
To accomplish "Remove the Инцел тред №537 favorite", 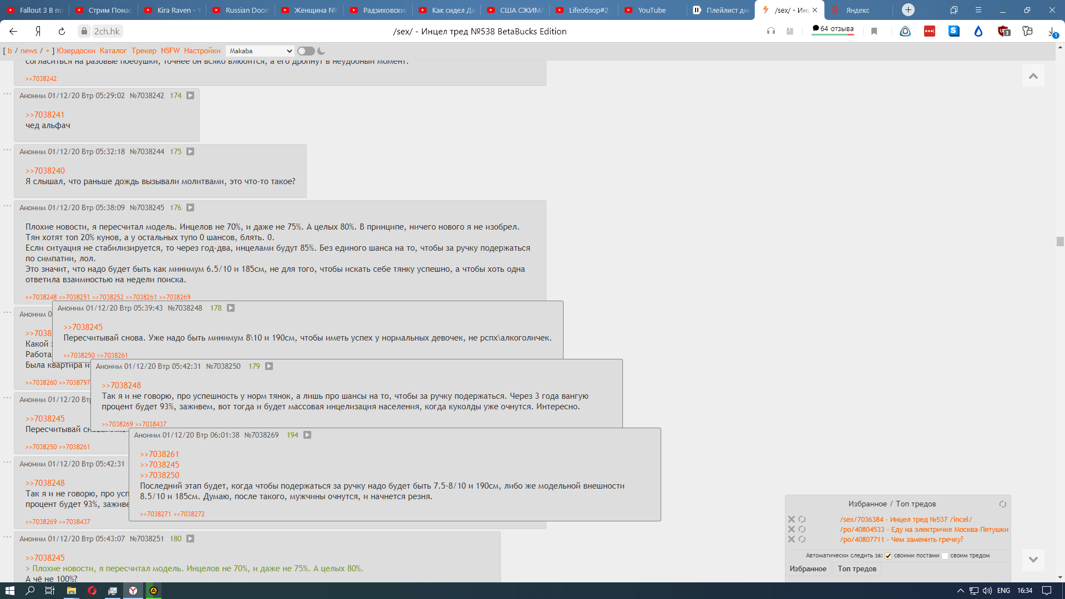I will (x=792, y=520).
